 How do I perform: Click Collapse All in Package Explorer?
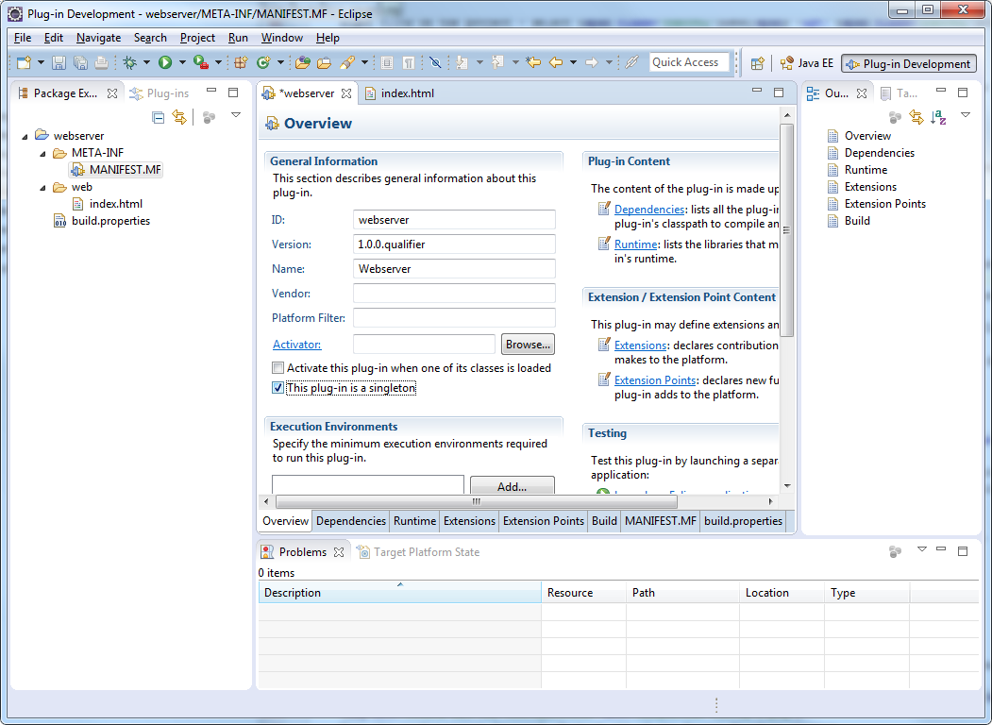pyautogui.click(x=159, y=117)
